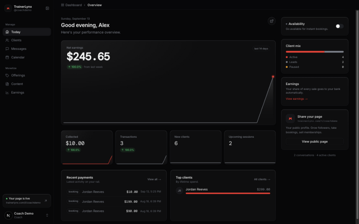The width and height of the screenshot is (359, 224).
Task: Click the Upcoming sessions card
Action: 250,147
